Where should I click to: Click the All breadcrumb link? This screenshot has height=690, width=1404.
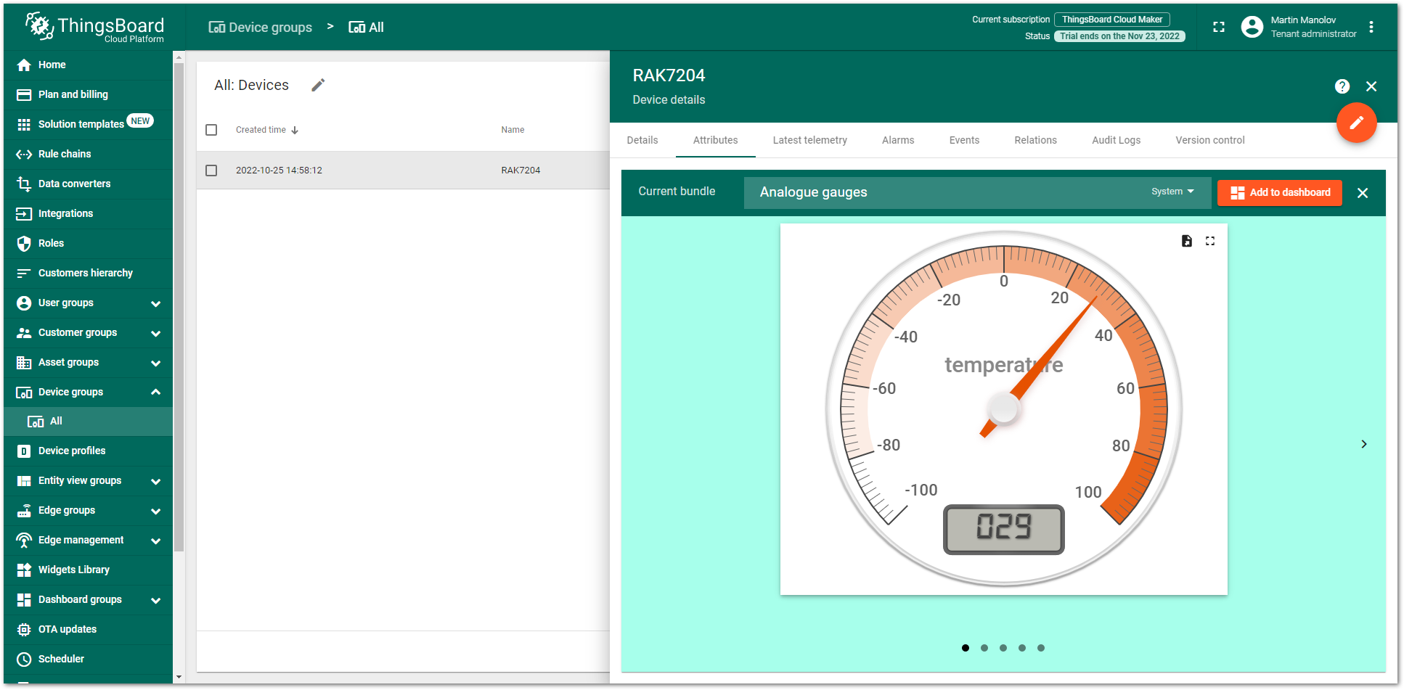click(x=367, y=28)
